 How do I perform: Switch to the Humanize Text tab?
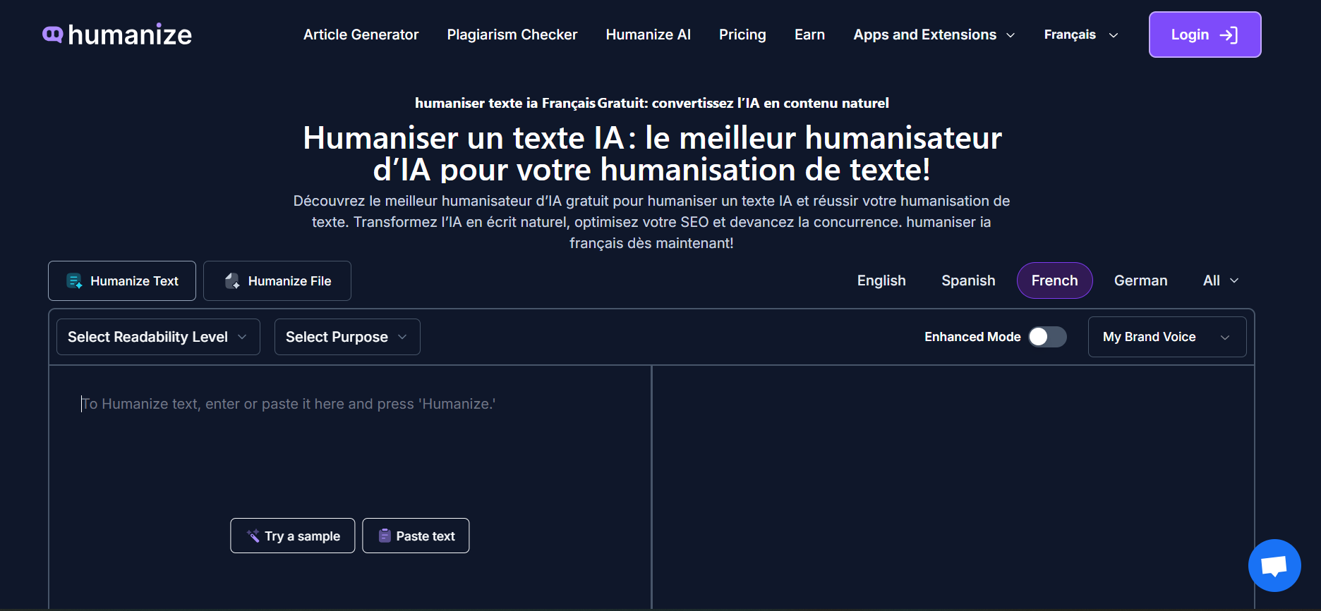122,281
